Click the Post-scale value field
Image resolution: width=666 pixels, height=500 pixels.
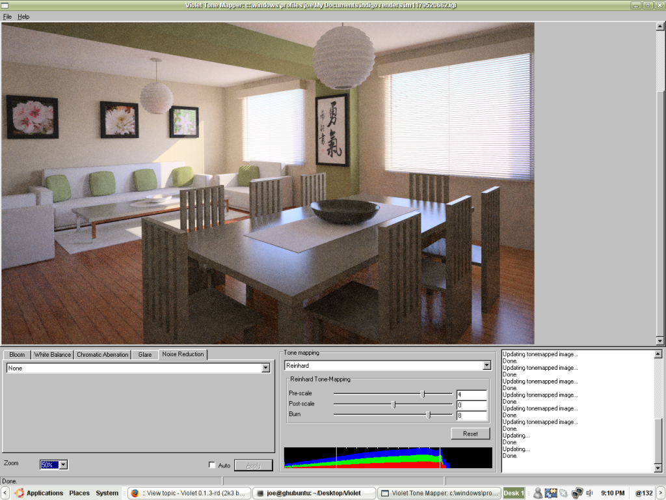click(x=472, y=405)
